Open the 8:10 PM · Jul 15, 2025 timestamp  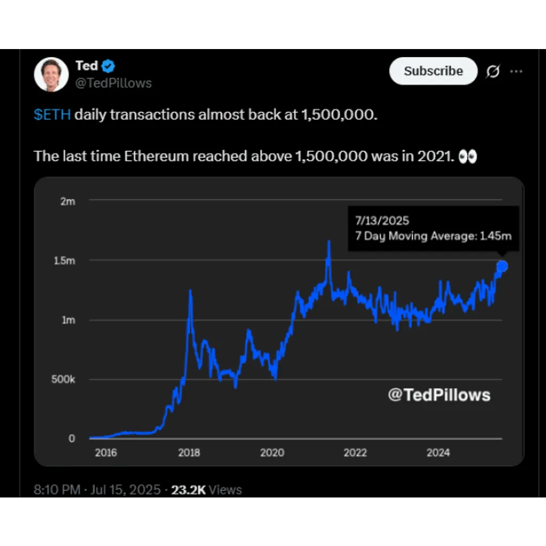(x=97, y=489)
